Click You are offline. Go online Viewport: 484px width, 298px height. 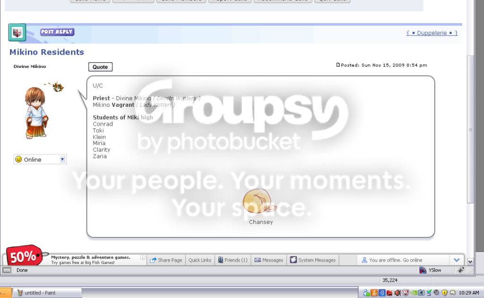click(x=396, y=260)
